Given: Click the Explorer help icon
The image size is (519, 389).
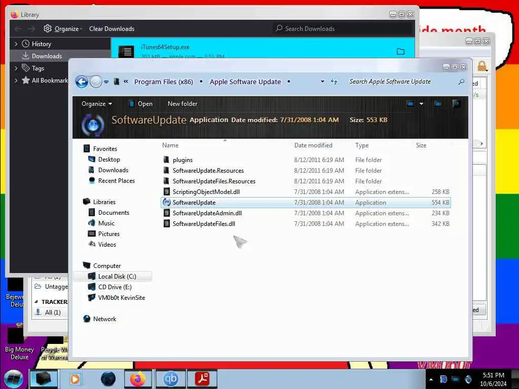Looking at the screenshot, I should 456,104.
